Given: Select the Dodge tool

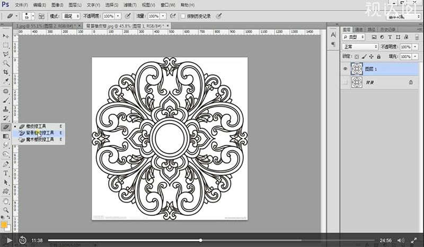Looking at the screenshot, I should tap(6, 154).
